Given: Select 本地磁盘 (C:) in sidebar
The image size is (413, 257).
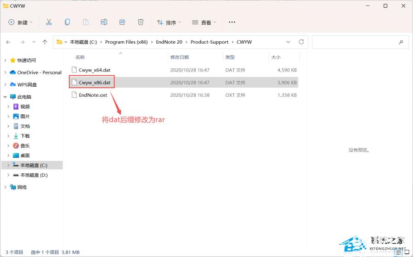Looking at the screenshot, I should (x=34, y=165).
